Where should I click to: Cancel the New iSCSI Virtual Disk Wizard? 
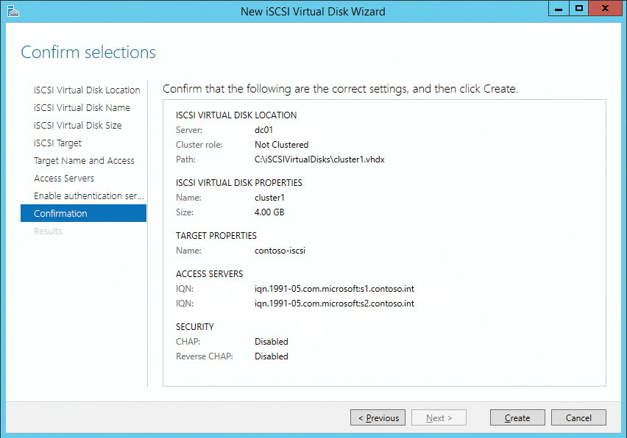[x=578, y=417]
